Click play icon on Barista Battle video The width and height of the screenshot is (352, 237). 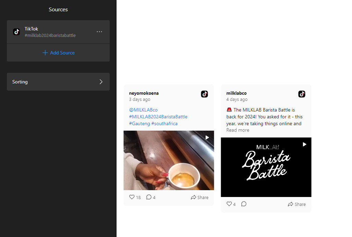coord(304,144)
